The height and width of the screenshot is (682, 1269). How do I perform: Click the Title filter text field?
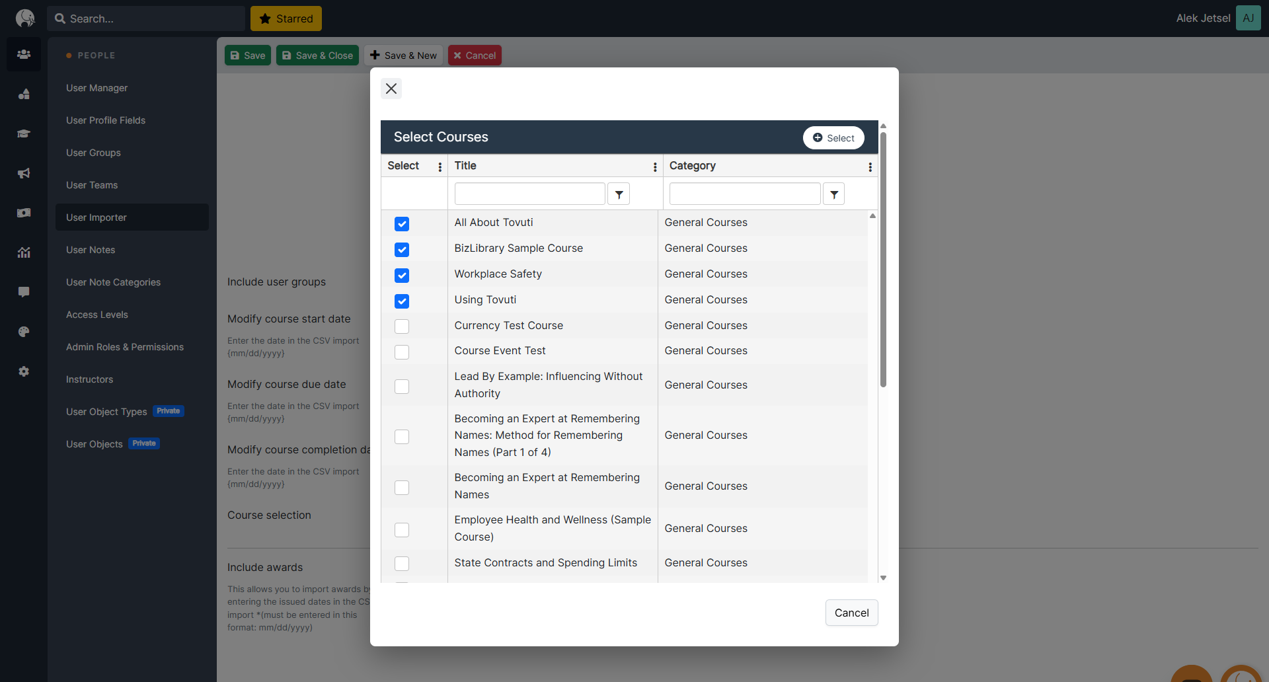click(x=529, y=194)
